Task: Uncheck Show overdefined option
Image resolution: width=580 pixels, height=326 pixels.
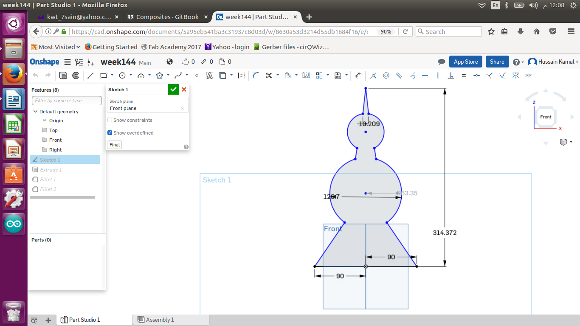Action: [x=110, y=133]
